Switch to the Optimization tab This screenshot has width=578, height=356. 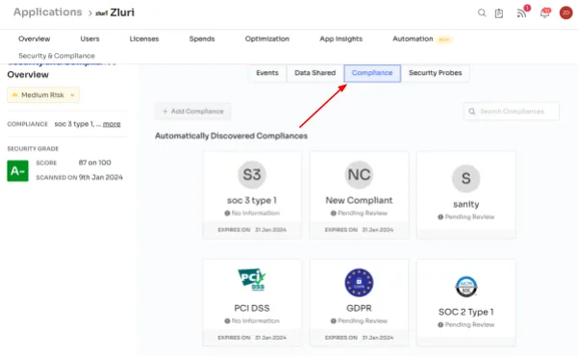click(267, 38)
